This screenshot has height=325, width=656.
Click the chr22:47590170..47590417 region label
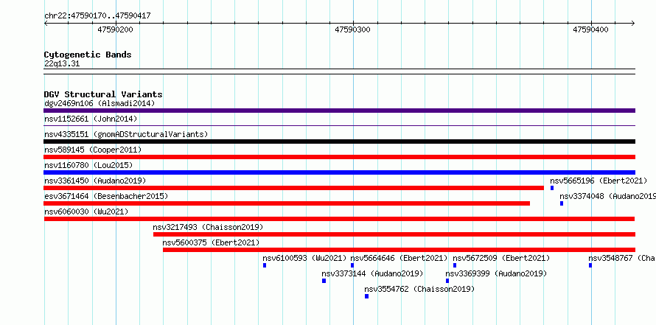[97, 16]
